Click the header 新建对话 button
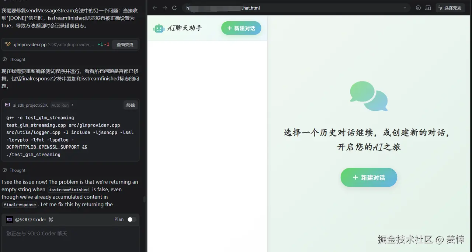This screenshot has width=472, height=252. click(x=241, y=28)
